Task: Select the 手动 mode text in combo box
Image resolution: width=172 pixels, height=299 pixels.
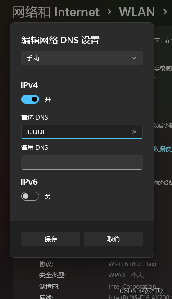Action: pos(33,58)
